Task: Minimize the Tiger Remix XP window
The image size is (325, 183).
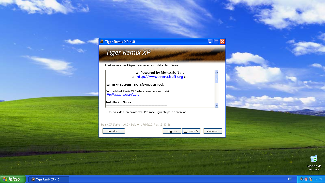Action: pyautogui.click(x=210, y=42)
